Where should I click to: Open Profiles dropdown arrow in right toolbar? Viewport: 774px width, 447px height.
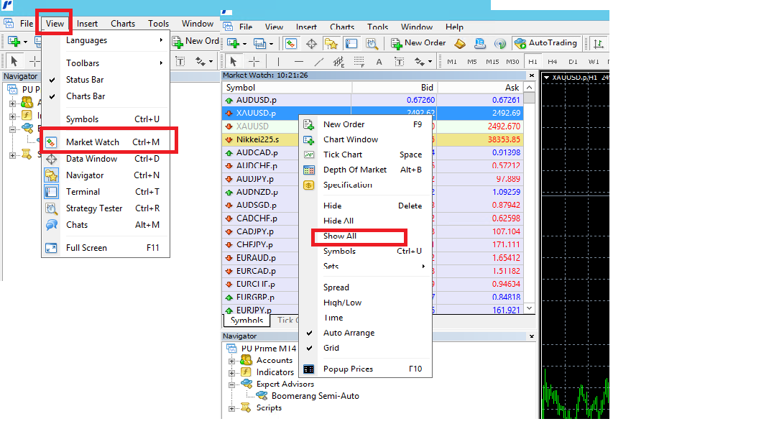point(271,44)
